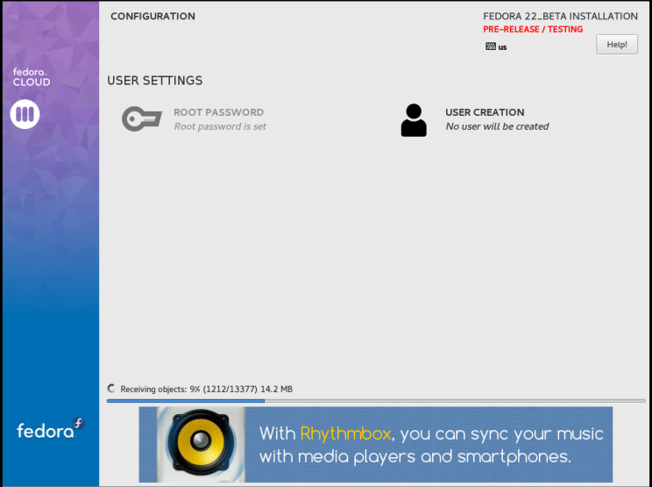Open the Root Password key icon
Image resolution: width=652 pixels, height=487 pixels.
141,118
